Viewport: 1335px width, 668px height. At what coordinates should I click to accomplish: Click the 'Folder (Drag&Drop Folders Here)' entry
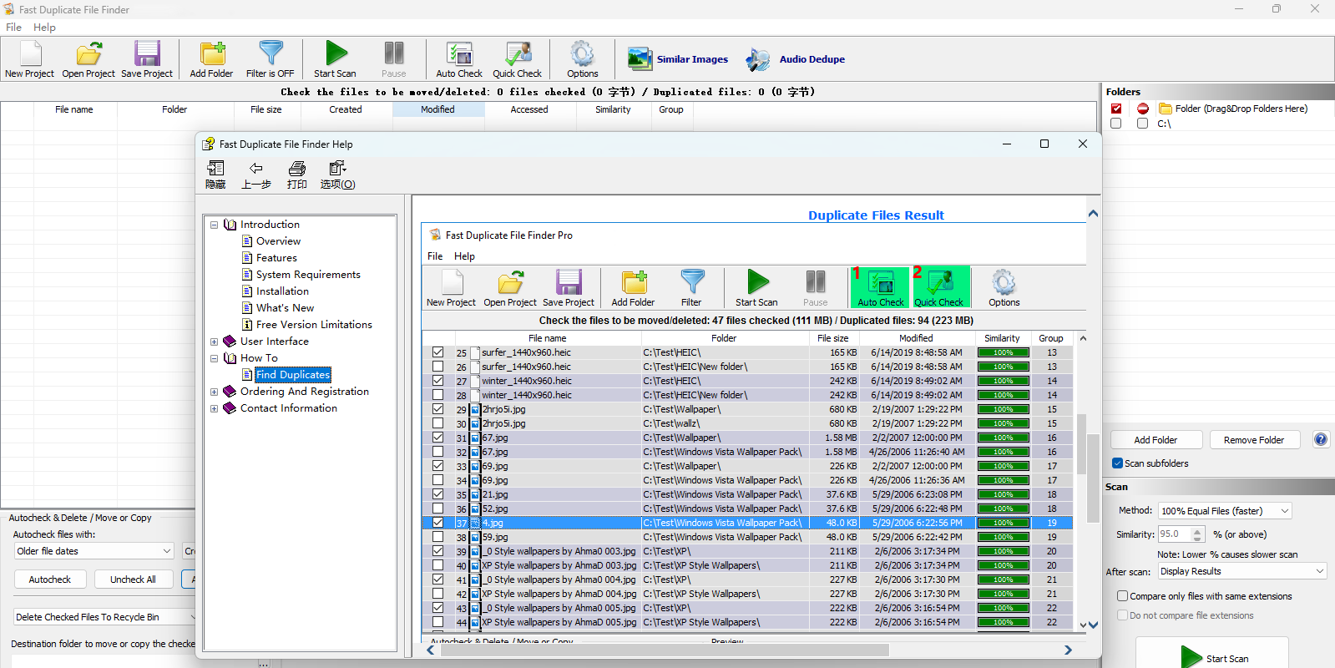[x=1241, y=109]
